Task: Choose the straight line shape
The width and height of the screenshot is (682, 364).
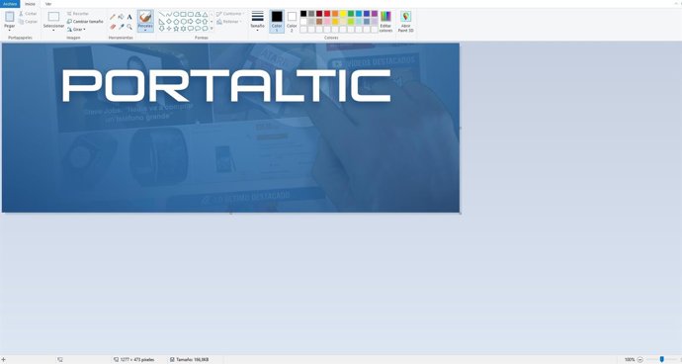Action: tap(162, 14)
